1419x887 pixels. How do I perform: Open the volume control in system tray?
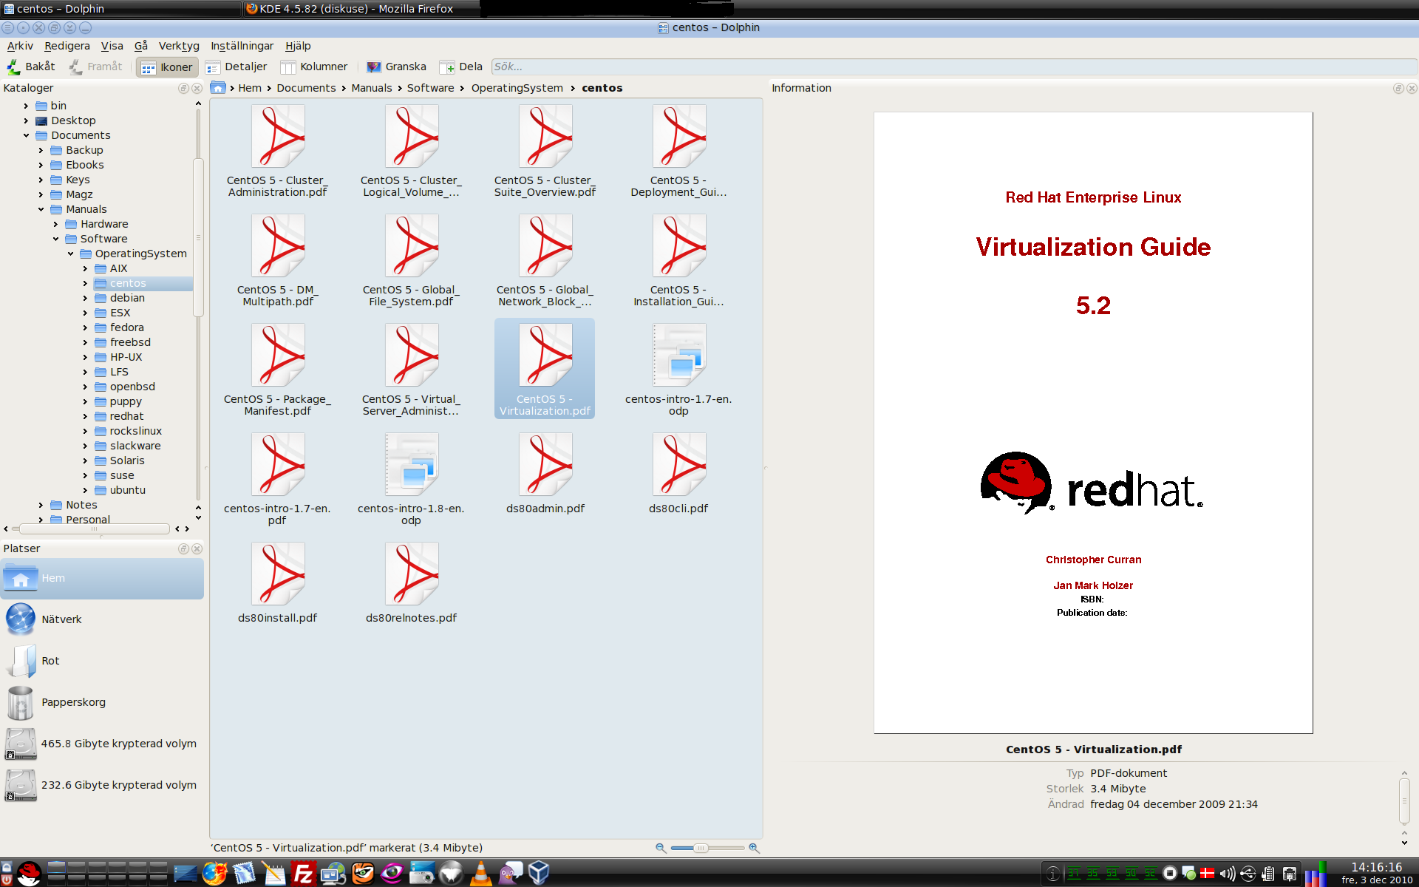[x=1227, y=874]
